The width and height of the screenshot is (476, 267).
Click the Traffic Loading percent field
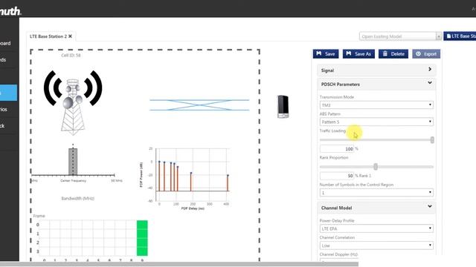337,148
